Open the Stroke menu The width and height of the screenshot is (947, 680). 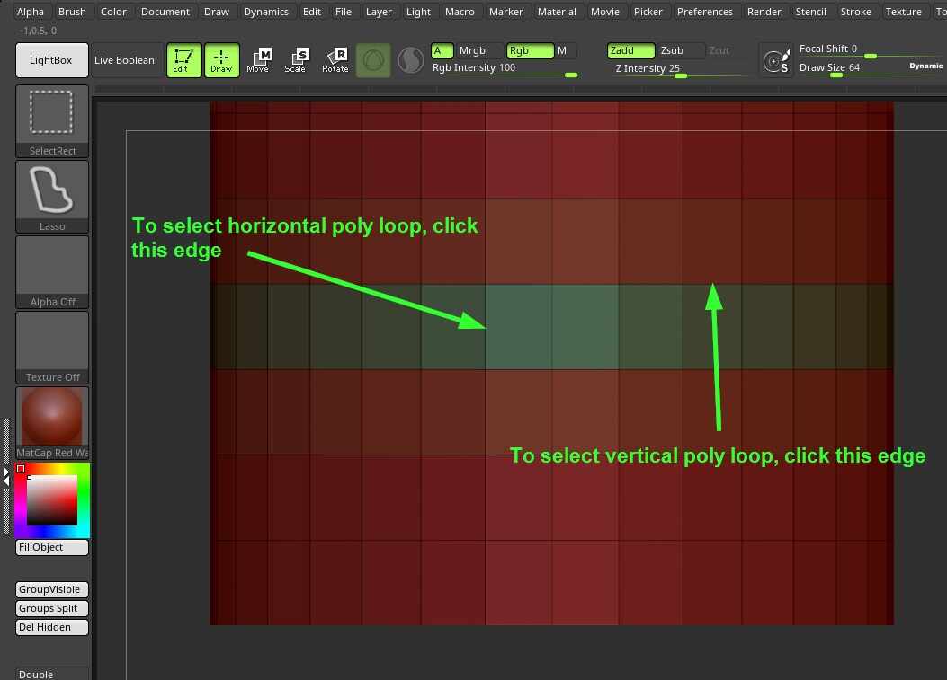tap(856, 12)
